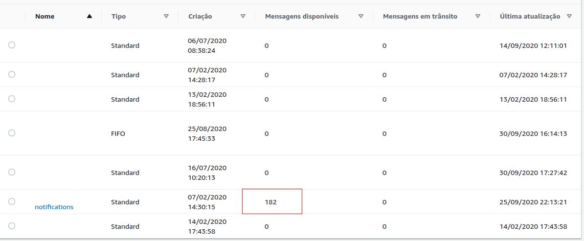The image size is (584, 241).
Task: Select radio button of queue created 06/07/2020
Action: (12, 45)
